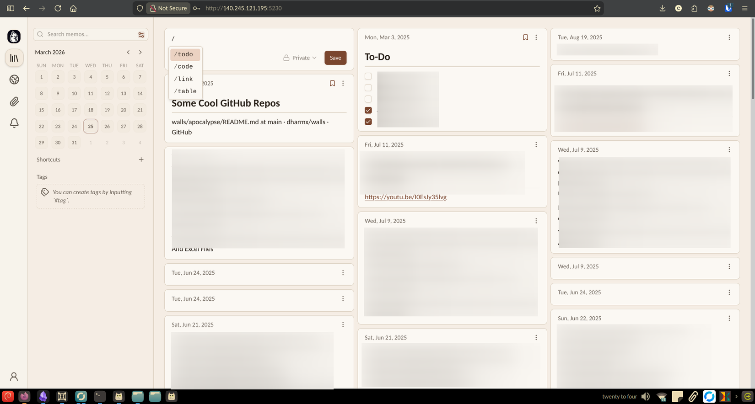Click the Save button
The height and width of the screenshot is (404, 755).
pyautogui.click(x=335, y=58)
